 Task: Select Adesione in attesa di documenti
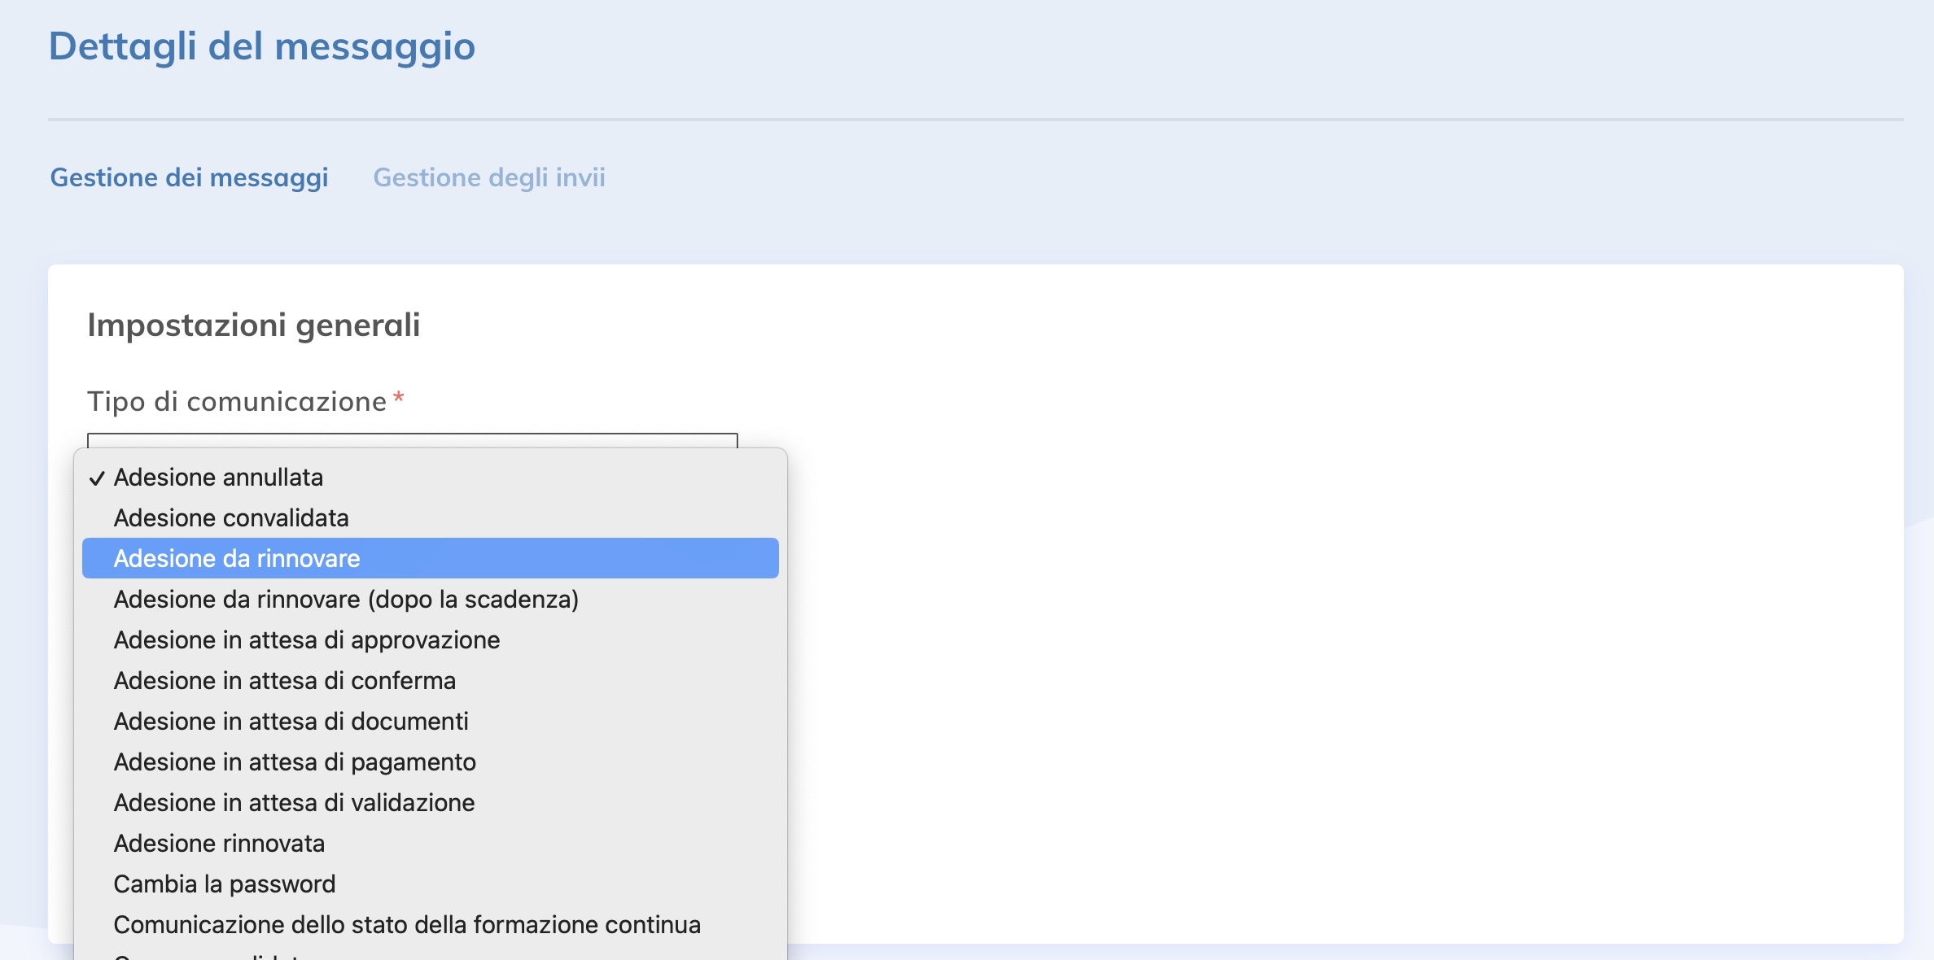[291, 722]
